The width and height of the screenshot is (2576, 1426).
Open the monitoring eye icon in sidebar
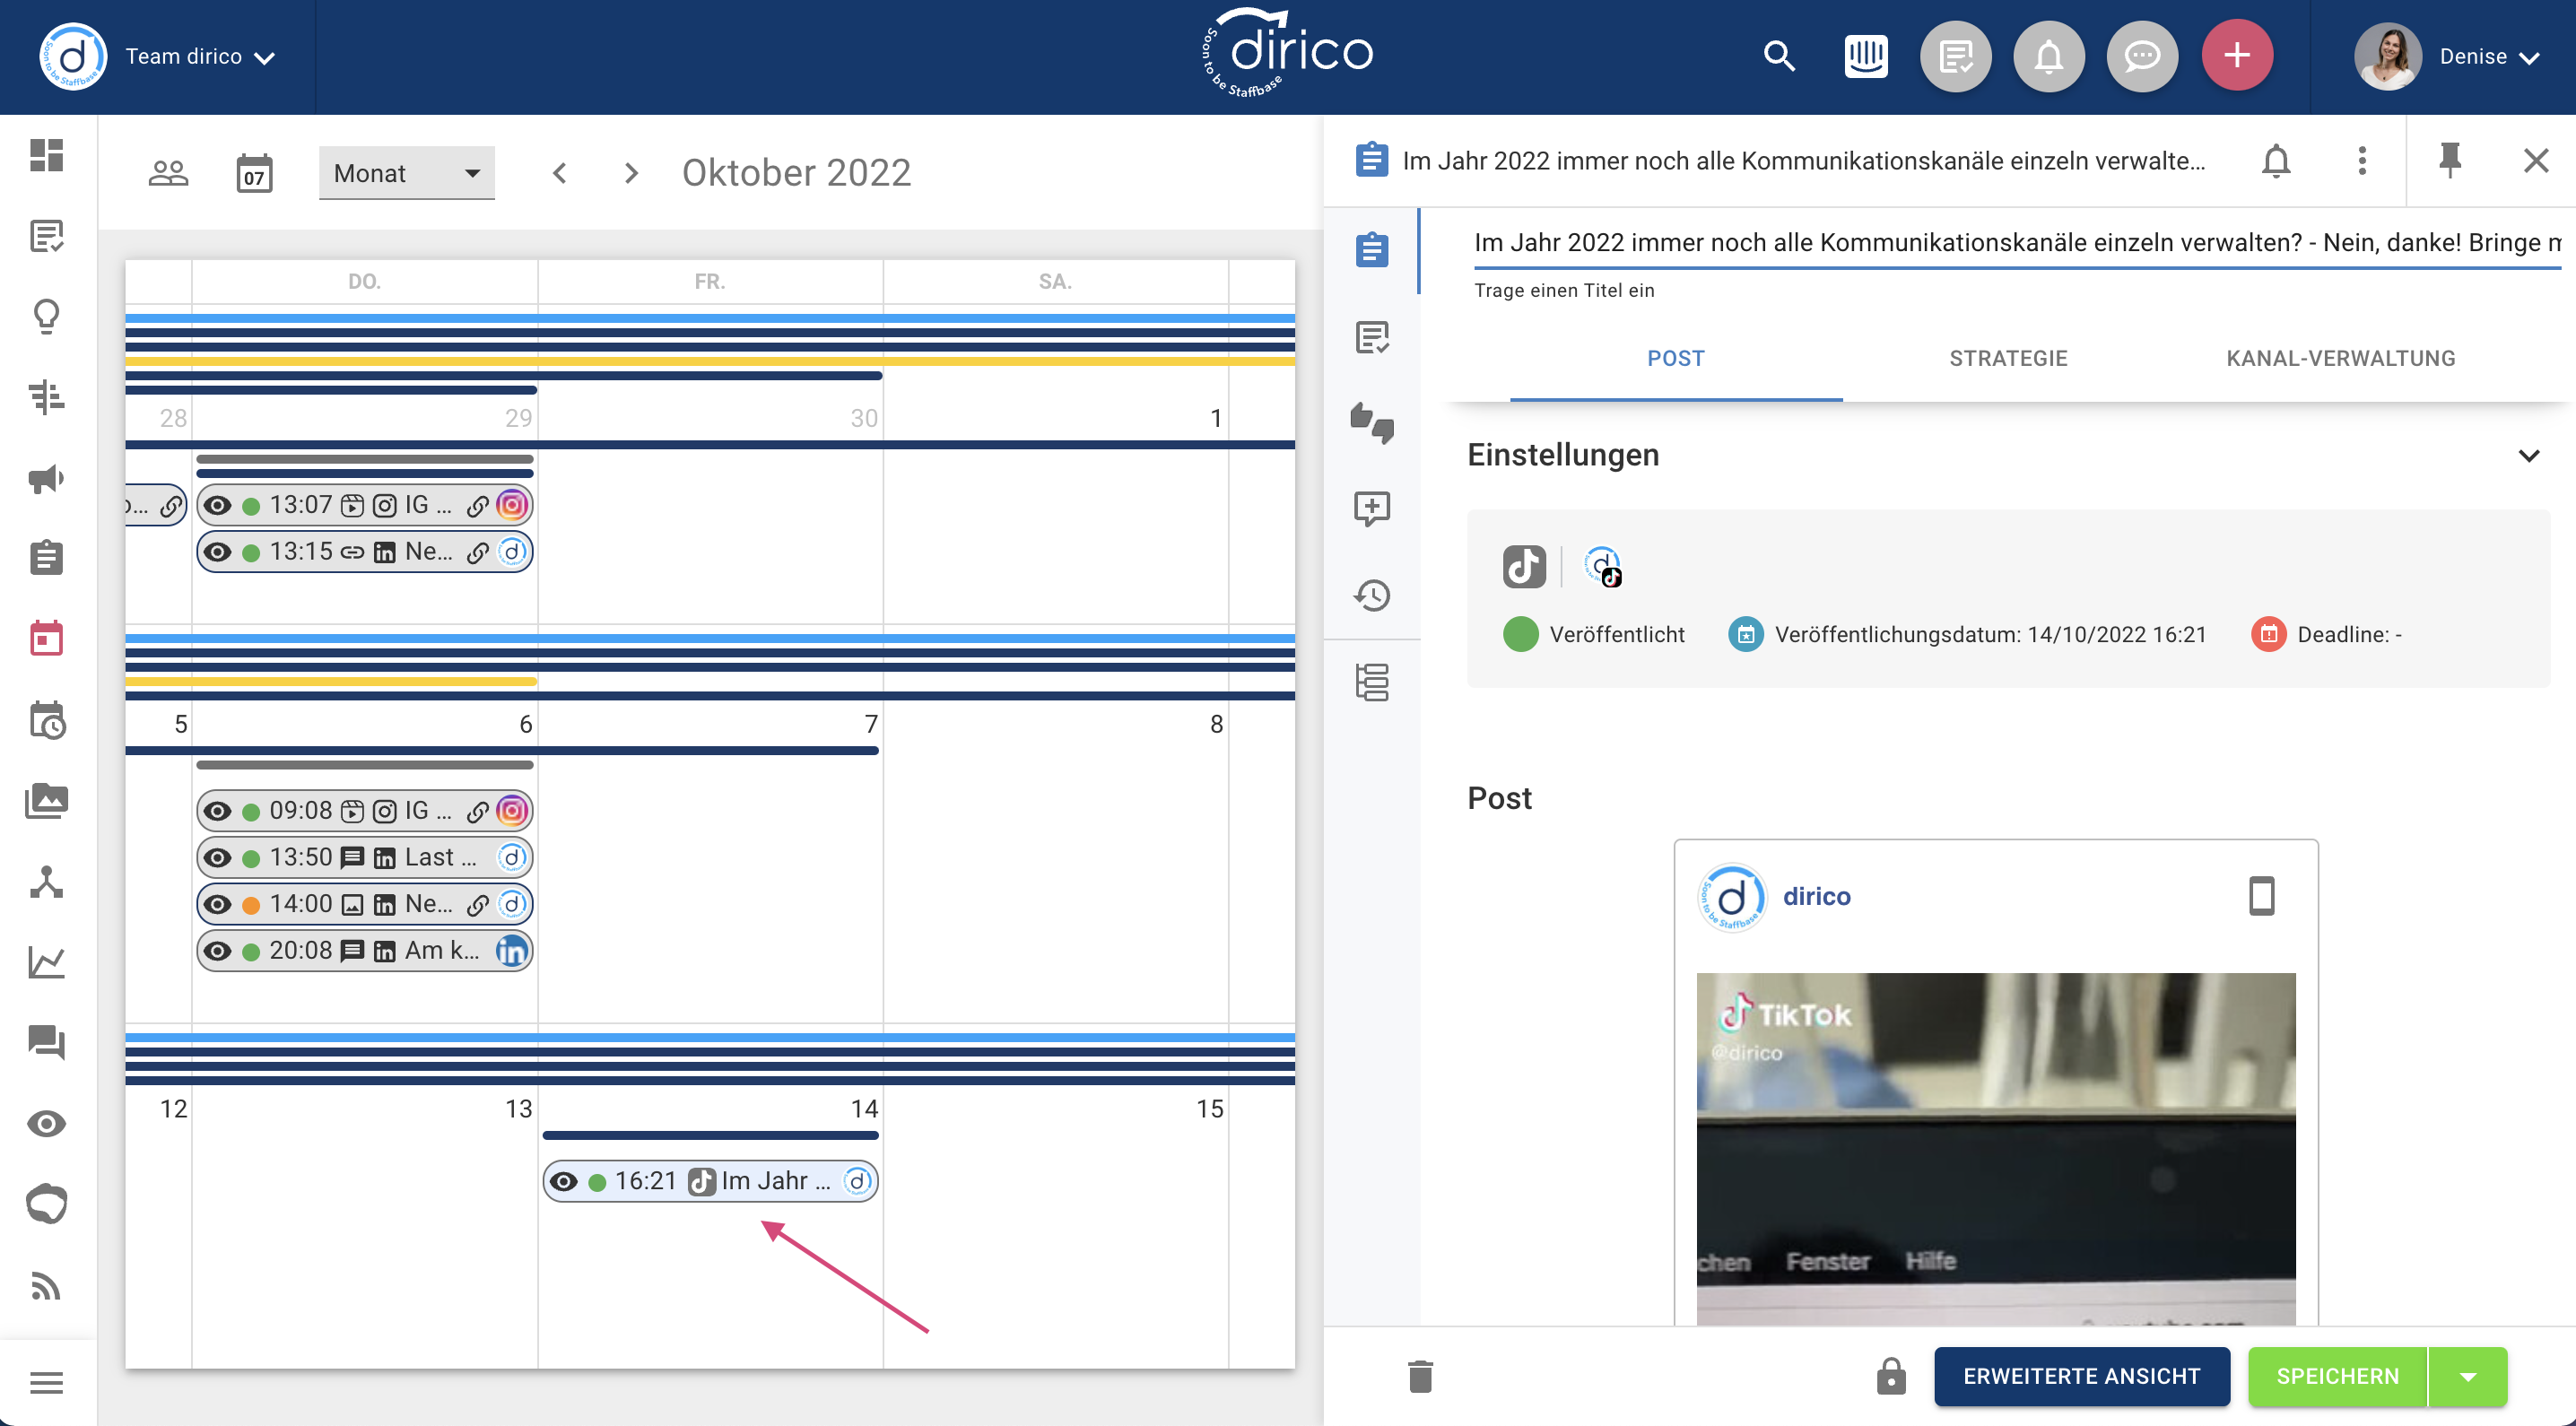[x=47, y=1124]
